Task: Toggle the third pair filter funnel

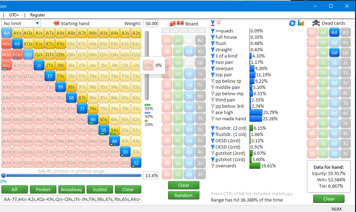Action: click(213, 100)
